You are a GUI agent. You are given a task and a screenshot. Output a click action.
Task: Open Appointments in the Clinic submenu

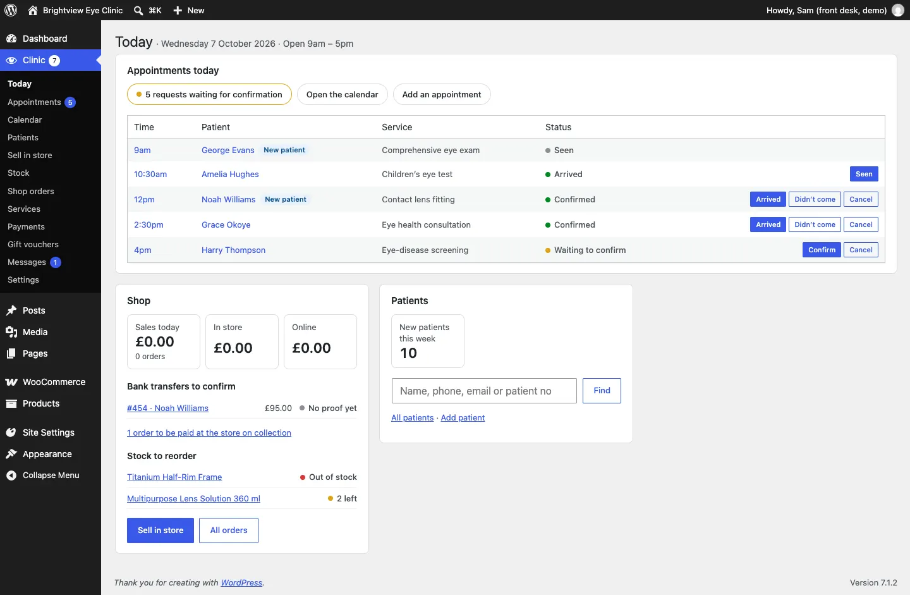tap(34, 102)
